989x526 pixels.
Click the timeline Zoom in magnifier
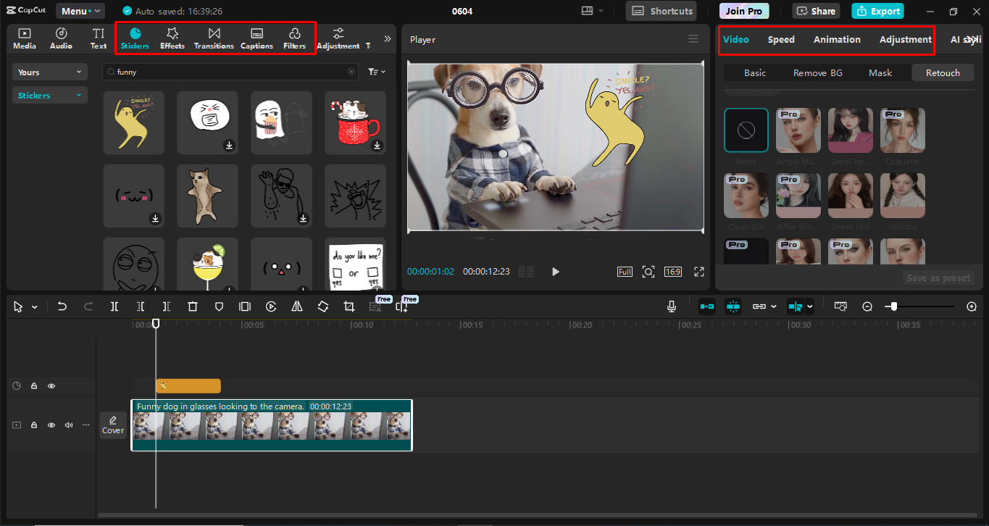click(972, 306)
